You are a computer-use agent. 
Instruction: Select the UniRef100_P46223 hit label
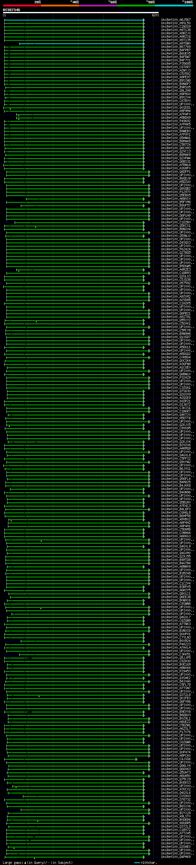[176, 644]
